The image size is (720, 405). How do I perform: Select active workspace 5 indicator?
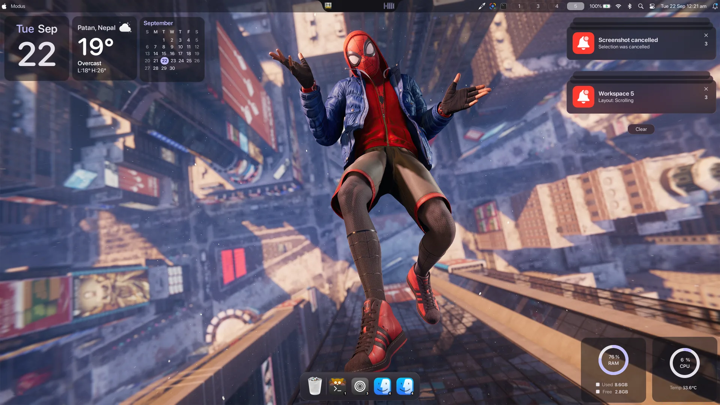(x=576, y=6)
